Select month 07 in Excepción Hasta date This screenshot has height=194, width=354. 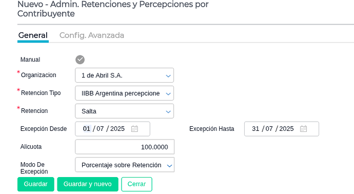point(269,129)
